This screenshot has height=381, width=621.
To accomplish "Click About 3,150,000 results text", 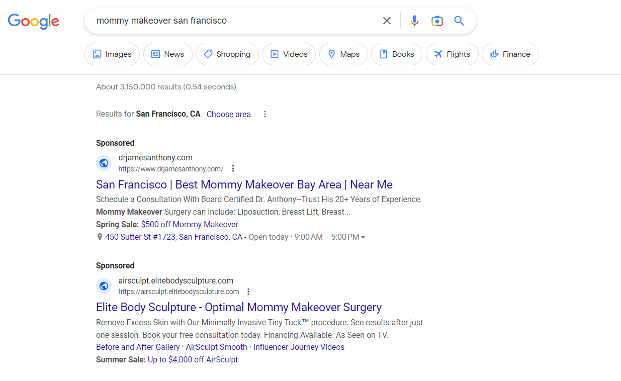I will 166,87.
